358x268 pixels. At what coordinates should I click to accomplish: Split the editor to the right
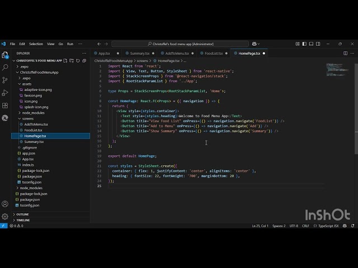[x=346, y=54]
